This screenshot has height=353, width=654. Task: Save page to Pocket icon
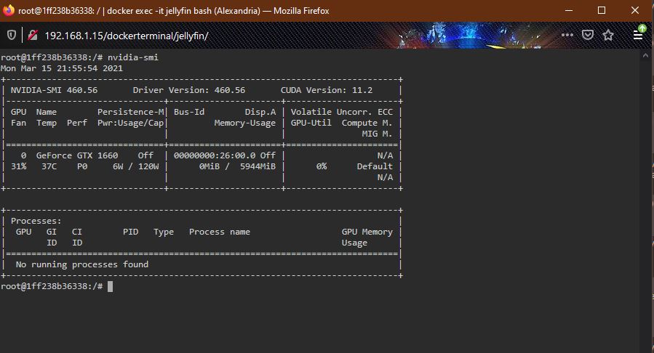(x=588, y=35)
